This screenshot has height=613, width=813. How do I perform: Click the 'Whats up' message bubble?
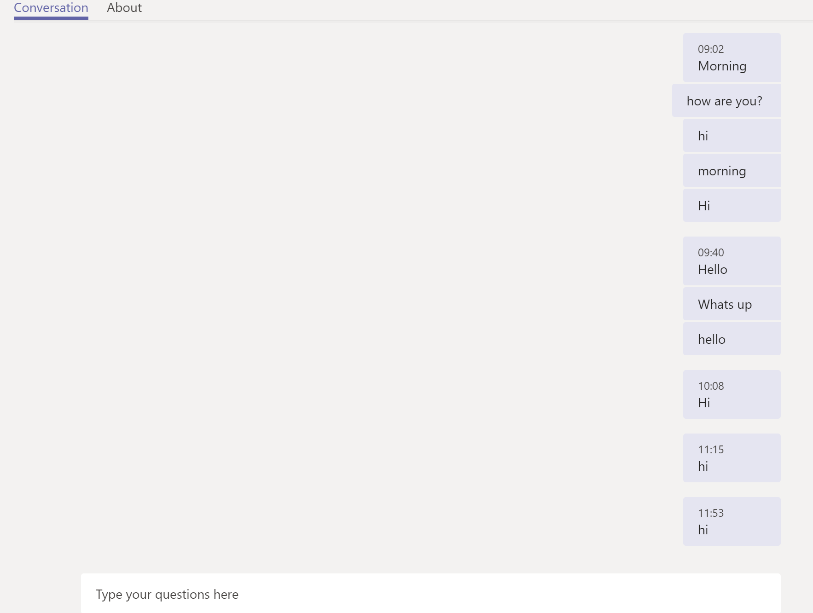(732, 304)
